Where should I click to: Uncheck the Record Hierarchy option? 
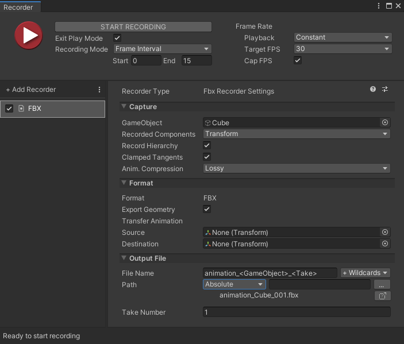coord(207,146)
